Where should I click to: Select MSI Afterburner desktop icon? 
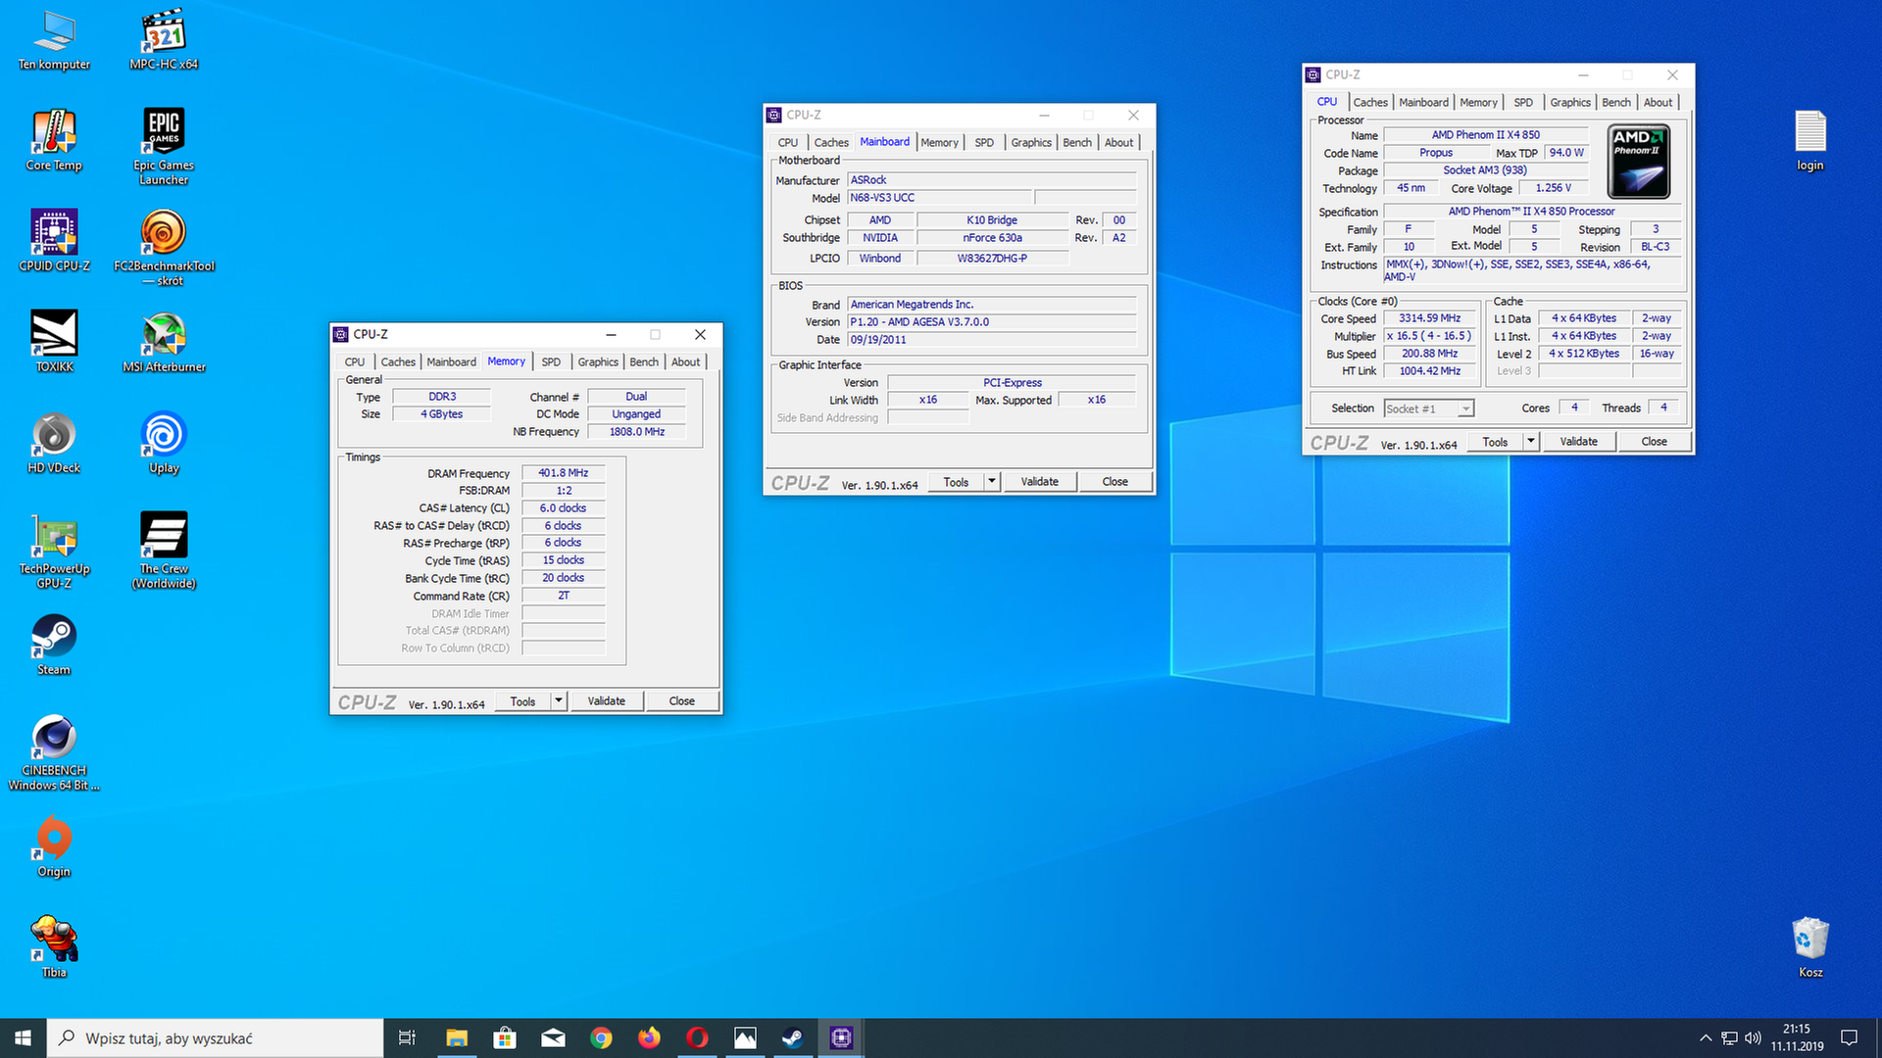tap(164, 342)
